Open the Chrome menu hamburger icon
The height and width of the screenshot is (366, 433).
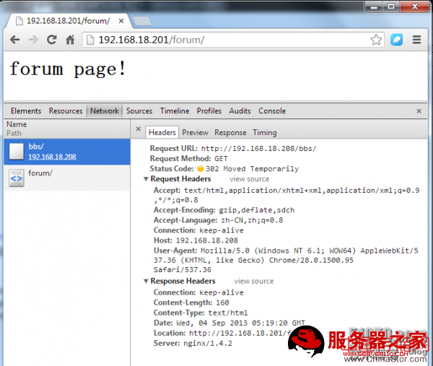[416, 40]
